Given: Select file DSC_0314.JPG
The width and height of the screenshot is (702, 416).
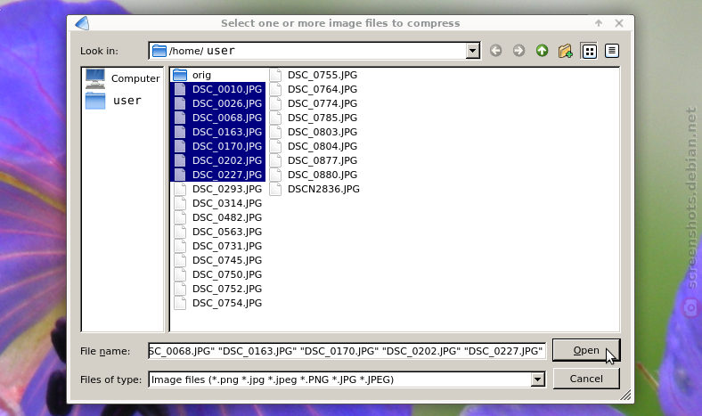Looking at the screenshot, I should [x=218, y=203].
